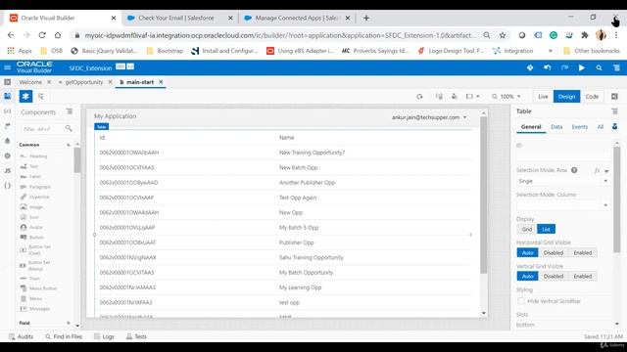Set Display to List
The width and height of the screenshot is (627, 352).
pos(547,229)
